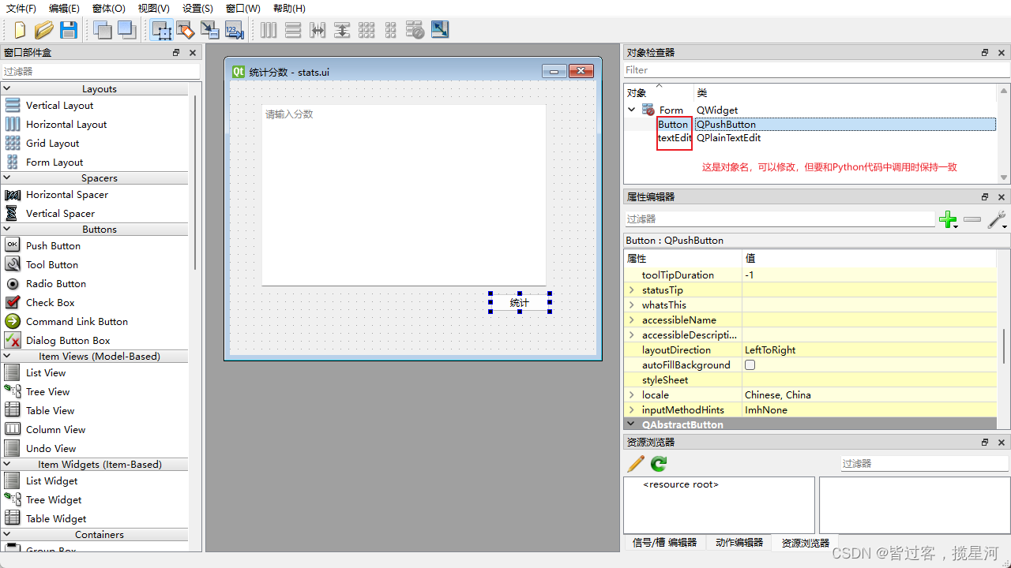Viewport: 1011px width, 568px height.
Task: Open the 设置(S) menu
Action: point(197,8)
